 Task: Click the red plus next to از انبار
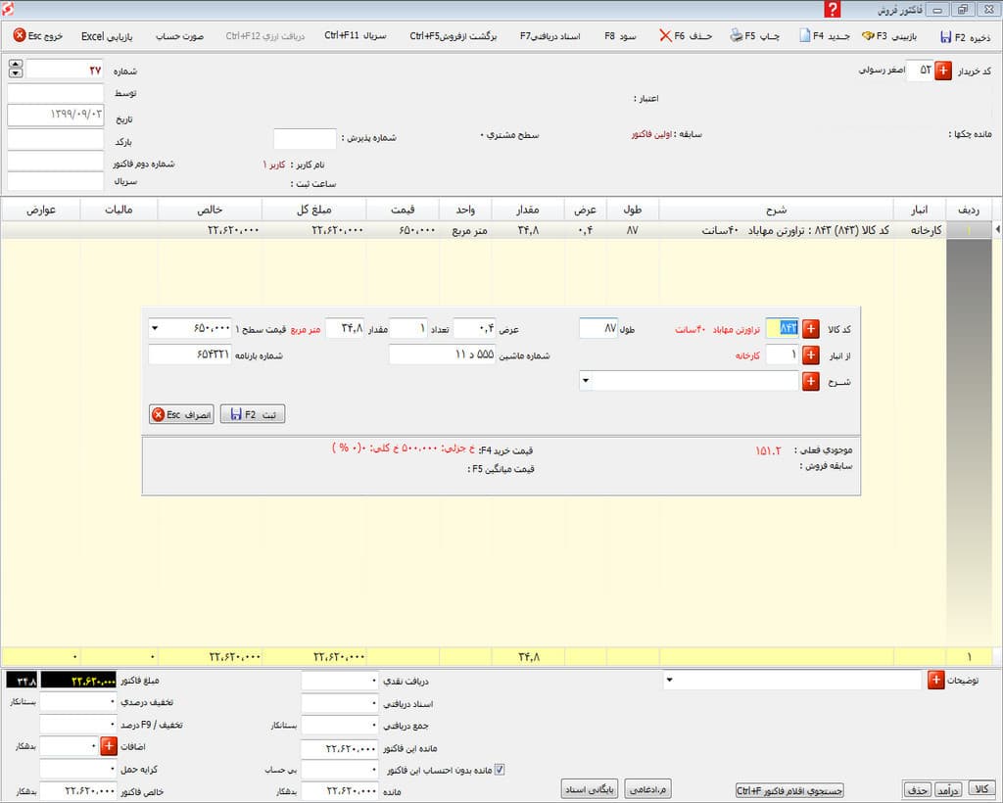810,354
